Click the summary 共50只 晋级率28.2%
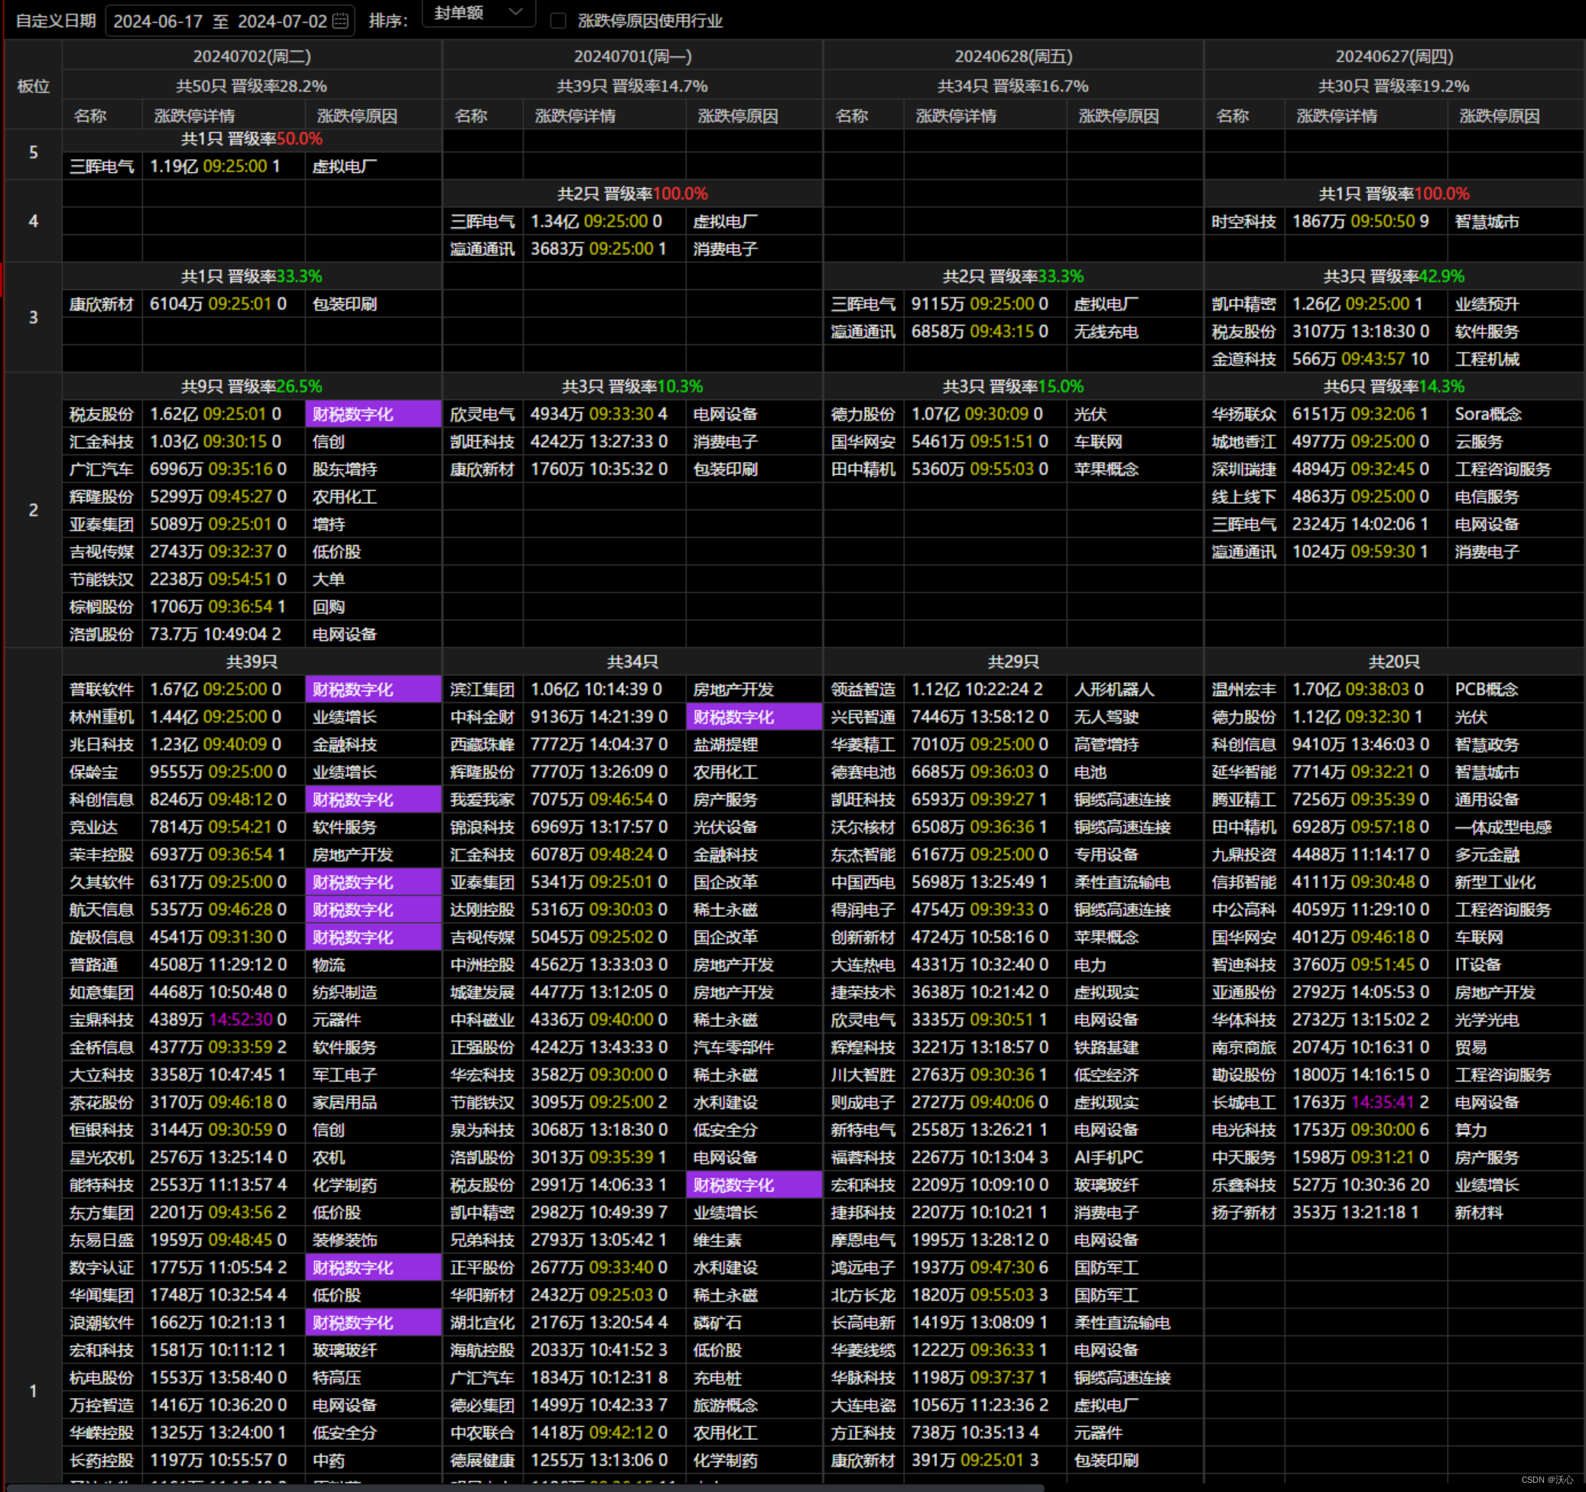 (x=252, y=86)
